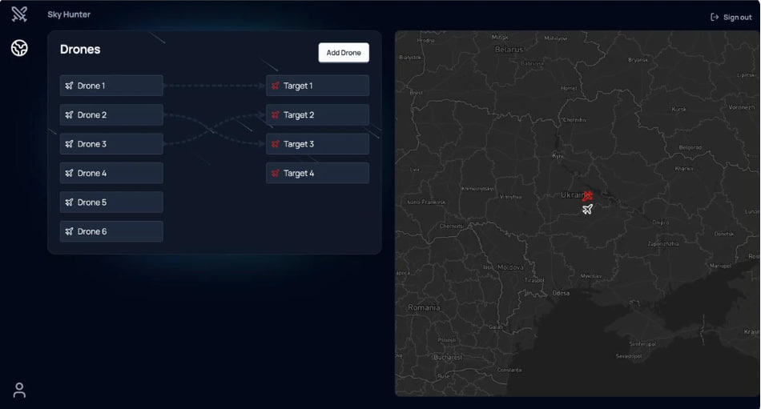Open the drone network sidebar icon

pyautogui.click(x=19, y=48)
